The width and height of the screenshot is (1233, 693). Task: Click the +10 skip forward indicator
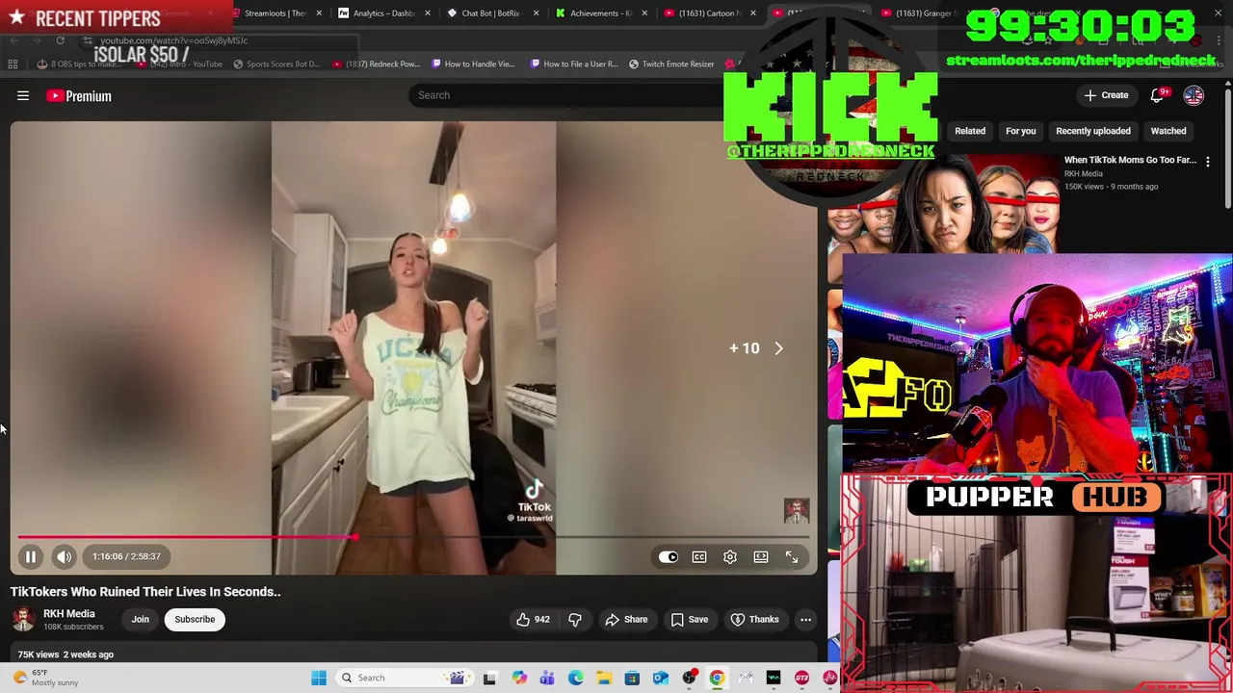coord(756,348)
